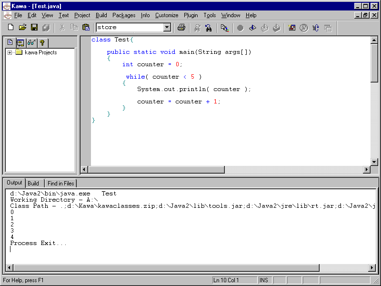Click the editor's horizontal scrollbar thumb
The width and height of the screenshot is (381, 286).
pos(156,169)
